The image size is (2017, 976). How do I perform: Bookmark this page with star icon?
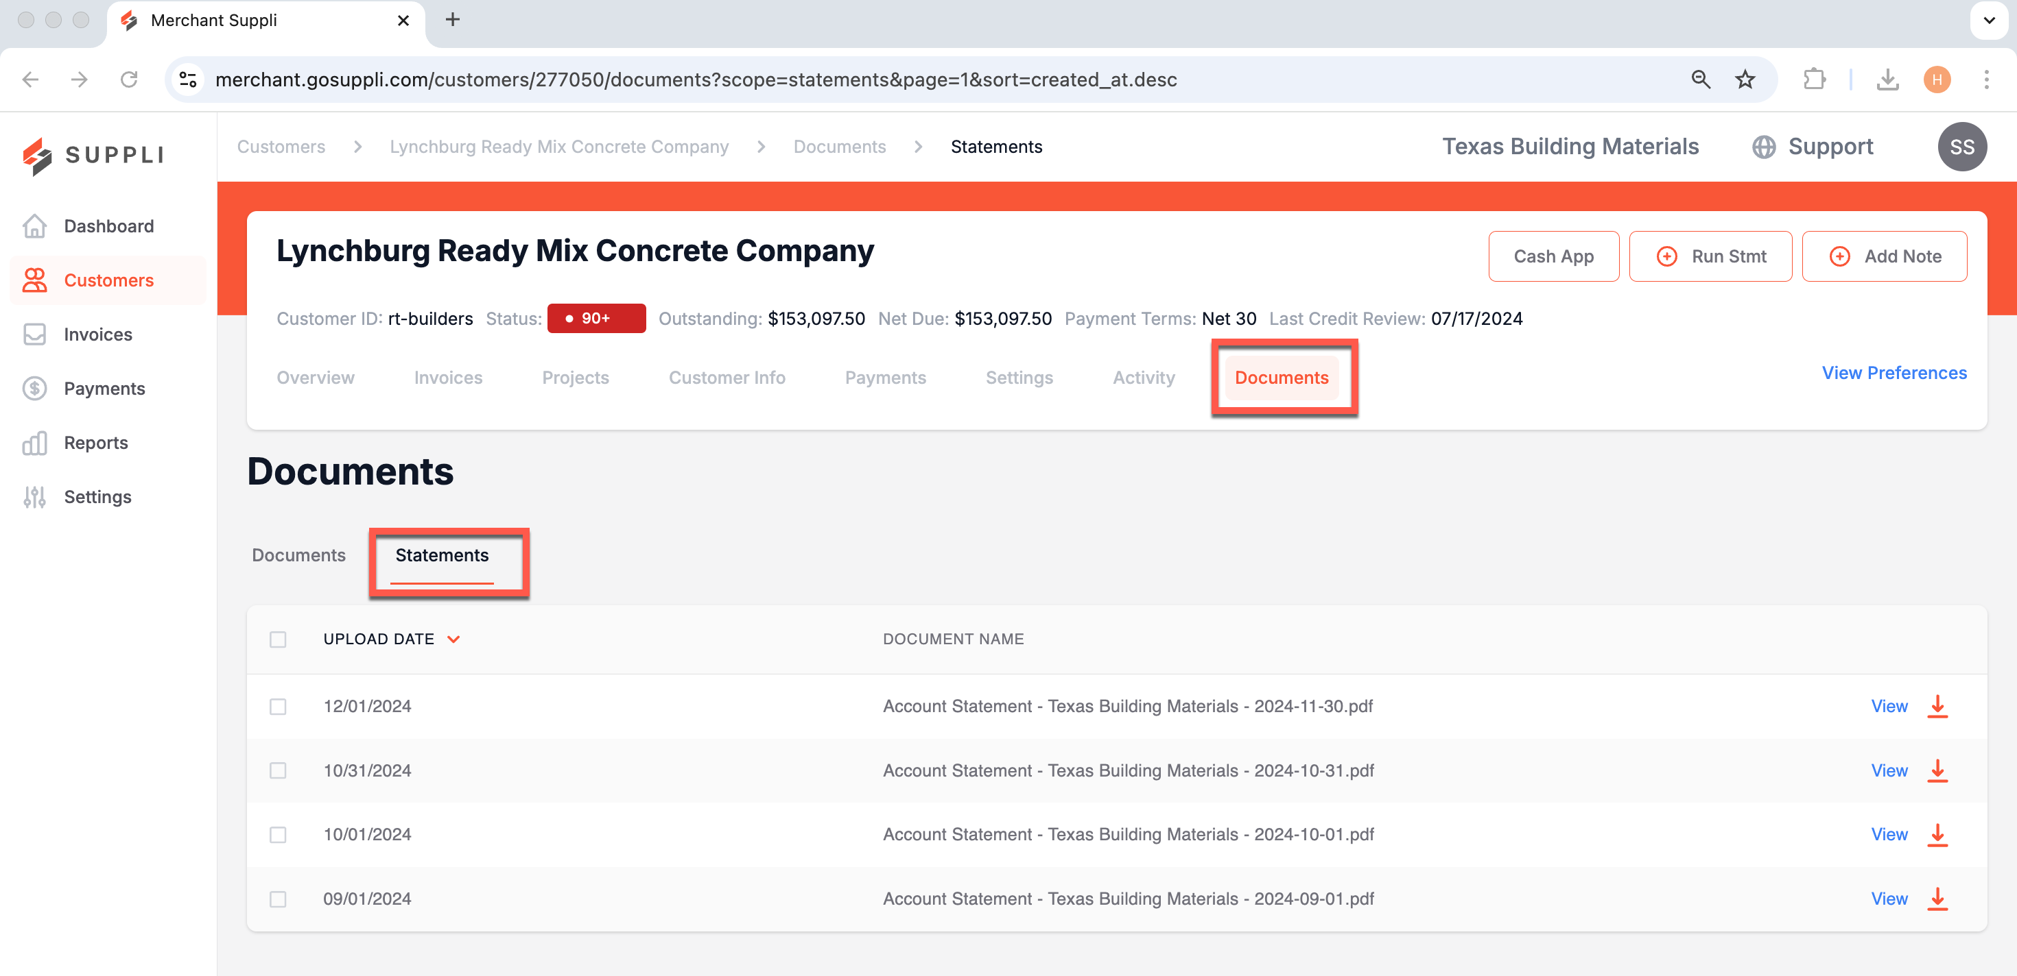(1745, 79)
